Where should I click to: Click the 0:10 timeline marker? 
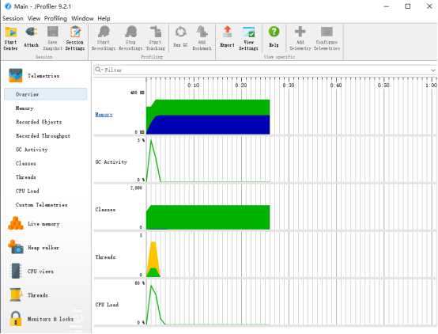(194, 85)
